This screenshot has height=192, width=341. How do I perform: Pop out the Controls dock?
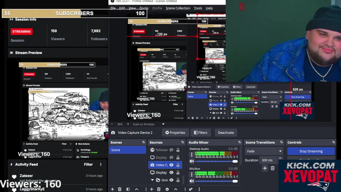(x=334, y=142)
